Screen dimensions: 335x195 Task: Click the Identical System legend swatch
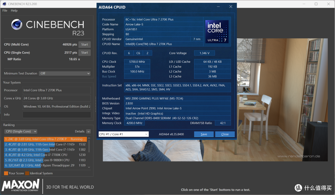tap(27, 173)
